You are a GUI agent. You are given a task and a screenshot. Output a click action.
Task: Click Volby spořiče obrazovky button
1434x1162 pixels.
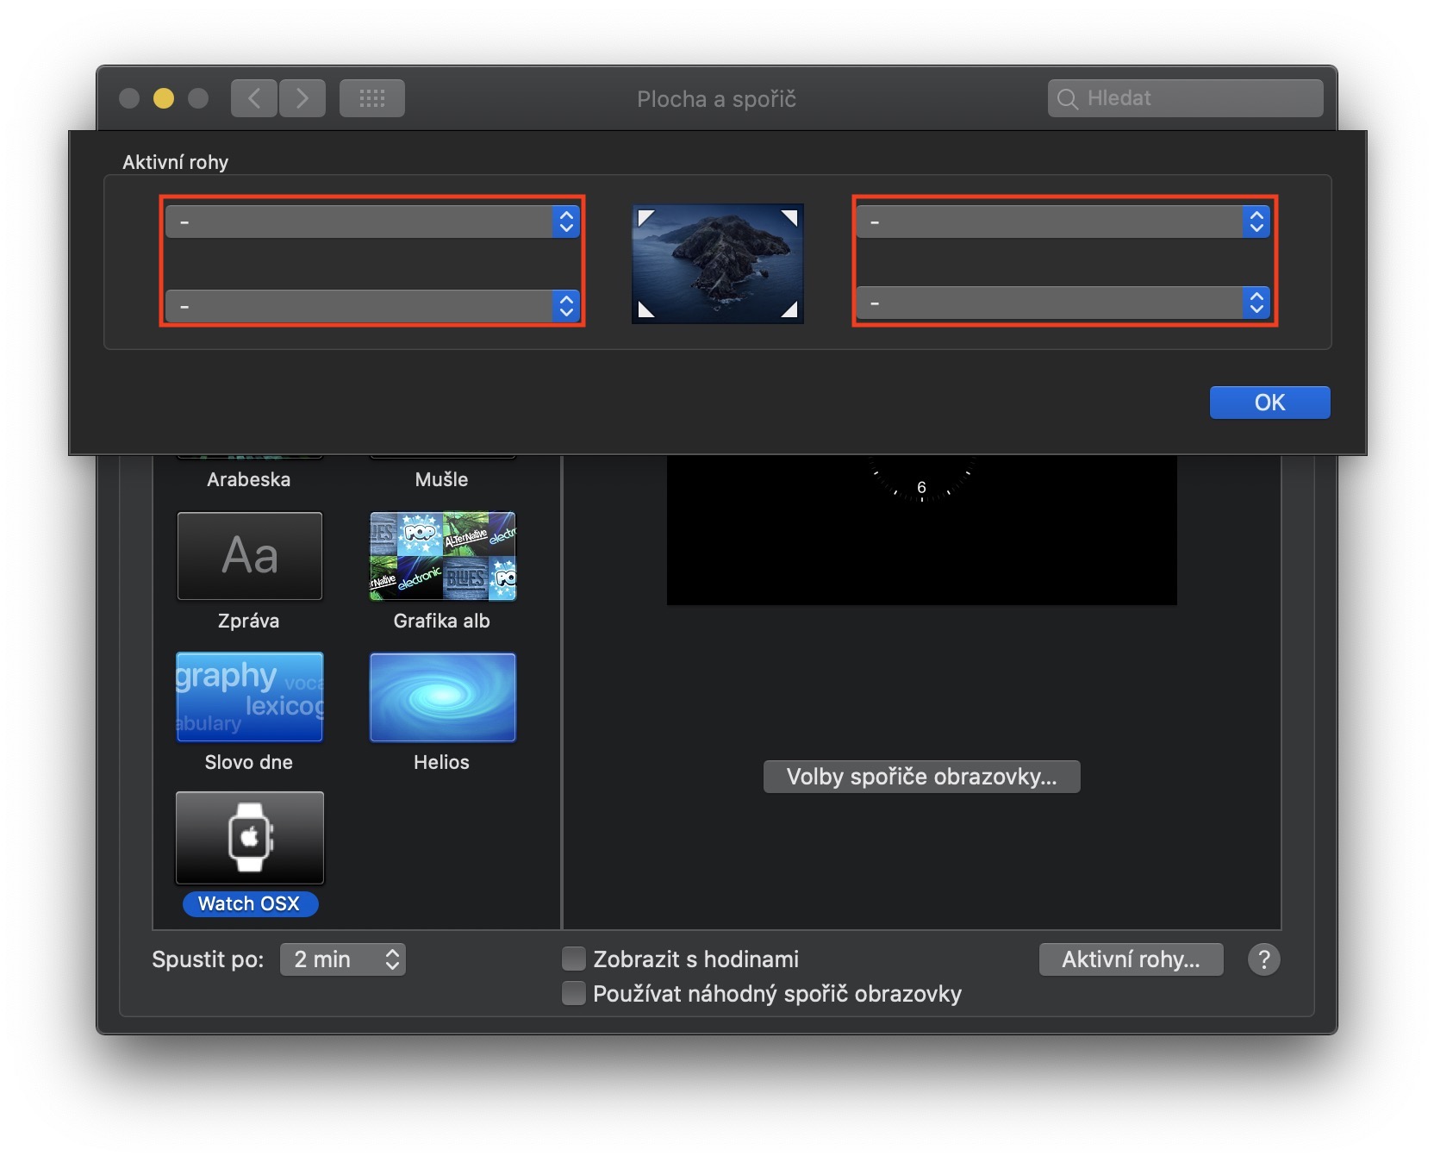921,777
